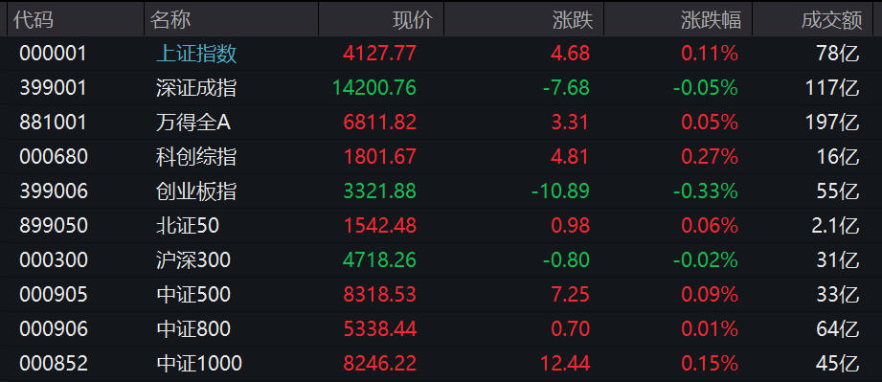The image size is (882, 382).
Task: Click turnover 197亿
Action: (832, 123)
